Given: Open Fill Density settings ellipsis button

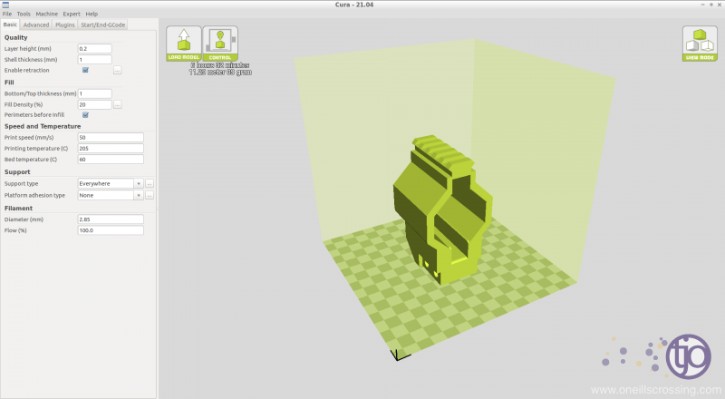Looking at the screenshot, I should (x=118, y=104).
